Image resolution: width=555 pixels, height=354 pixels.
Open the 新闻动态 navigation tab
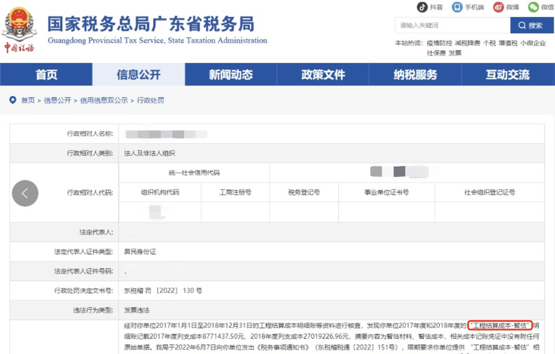[231, 75]
